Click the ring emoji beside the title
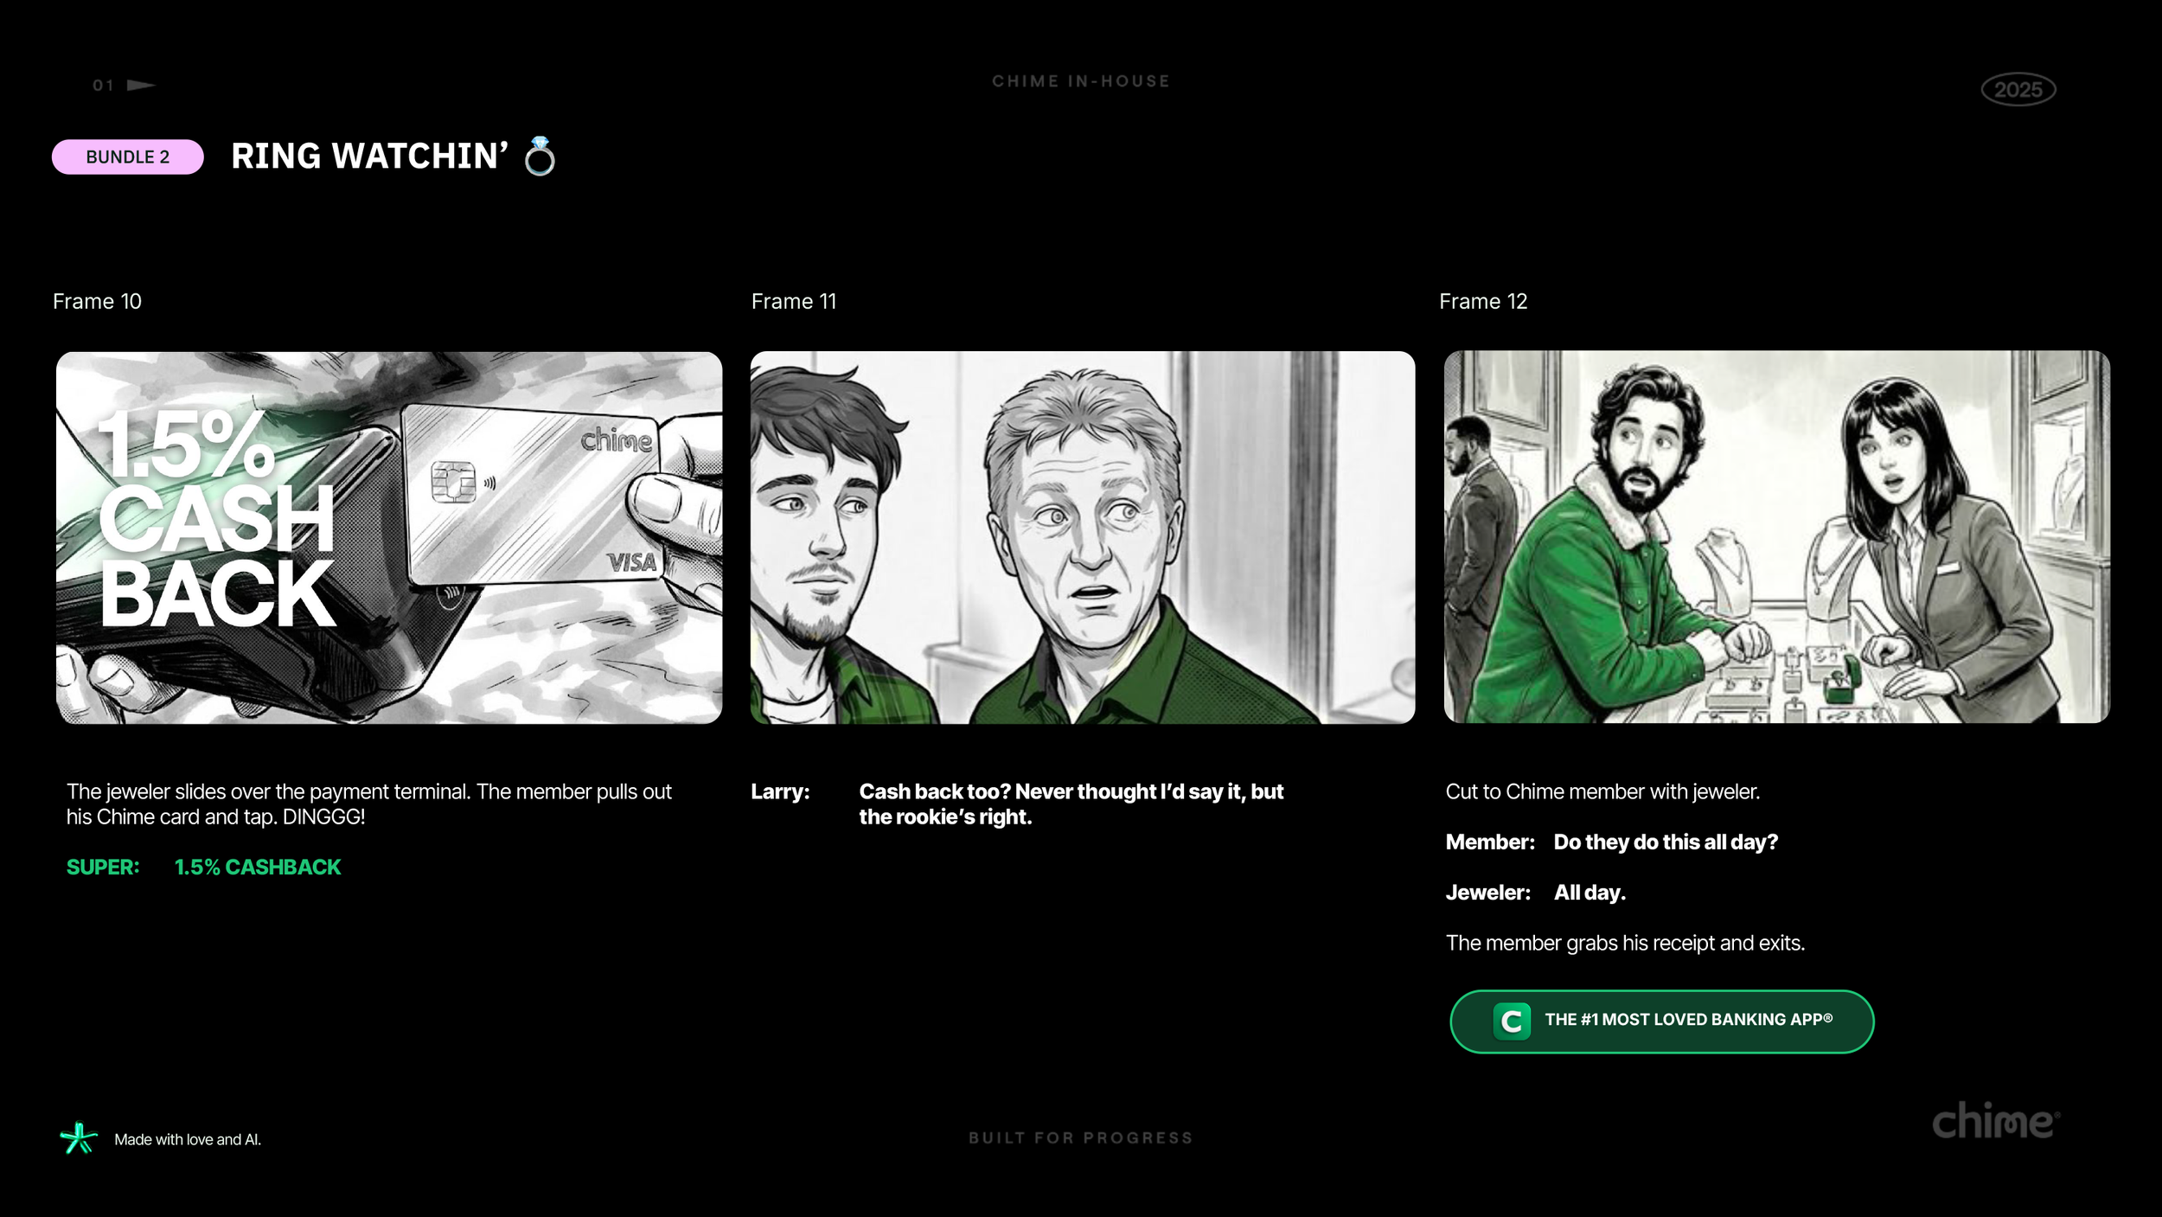 [540, 157]
